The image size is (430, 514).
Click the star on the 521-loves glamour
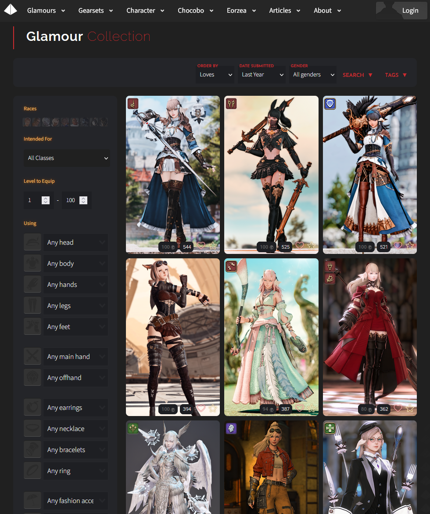[x=410, y=246]
